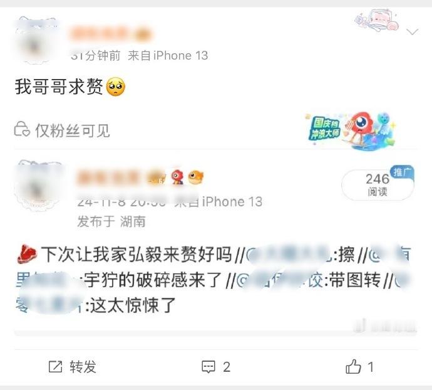Viewport: 432px width, 390px height.
Task: Tap the pleading face emoji
Action: [x=115, y=87]
